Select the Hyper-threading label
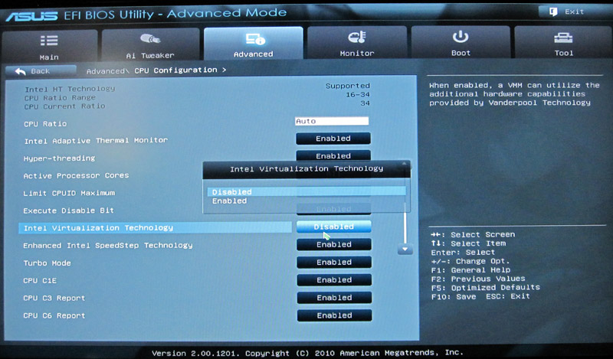 click(x=60, y=158)
